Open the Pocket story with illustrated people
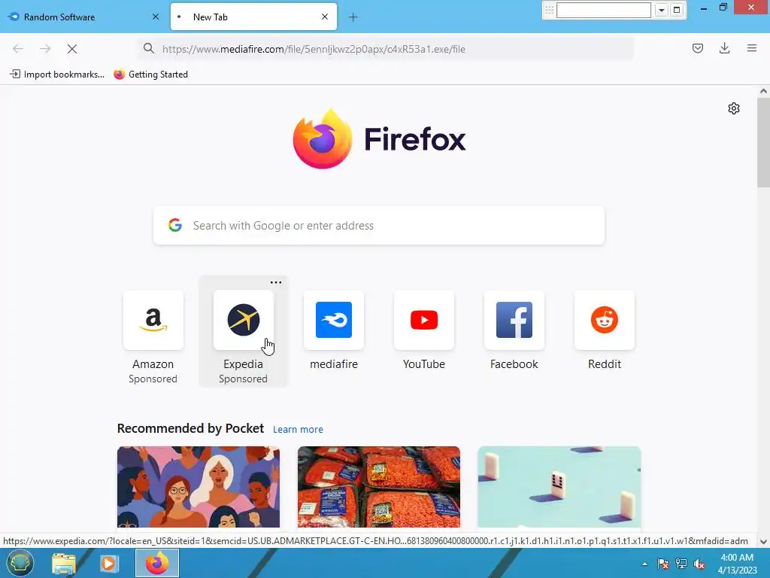The height and width of the screenshot is (578, 770). (x=199, y=487)
